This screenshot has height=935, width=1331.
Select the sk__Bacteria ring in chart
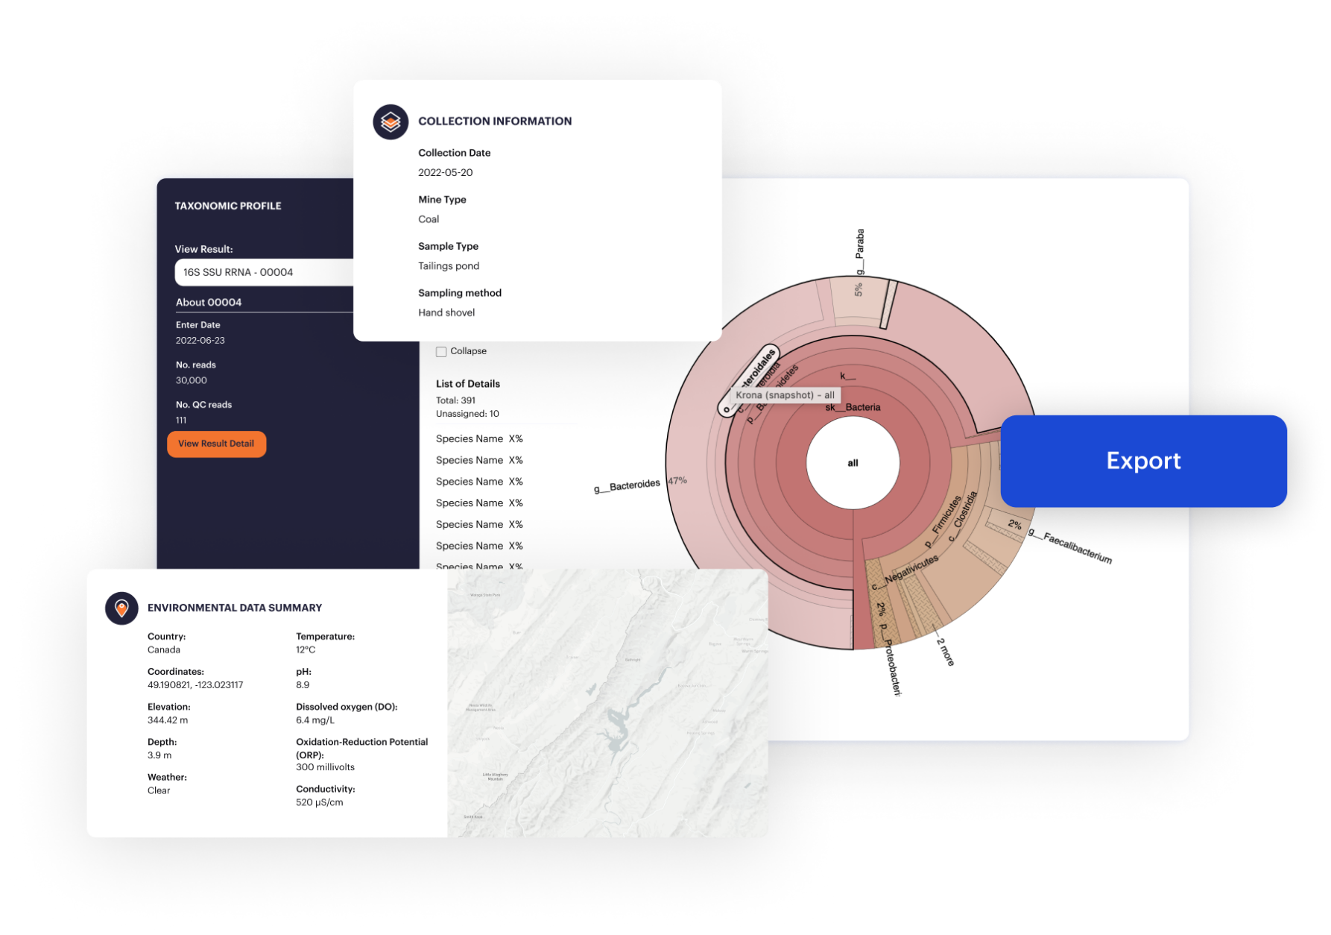coord(853,407)
